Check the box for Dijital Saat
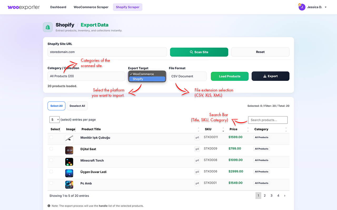 click(x=51, y=149)
